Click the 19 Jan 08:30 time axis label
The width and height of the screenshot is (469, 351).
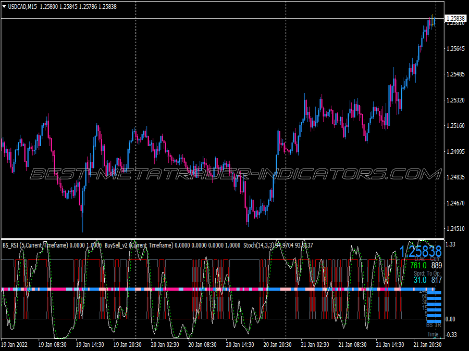coord(52,344)
